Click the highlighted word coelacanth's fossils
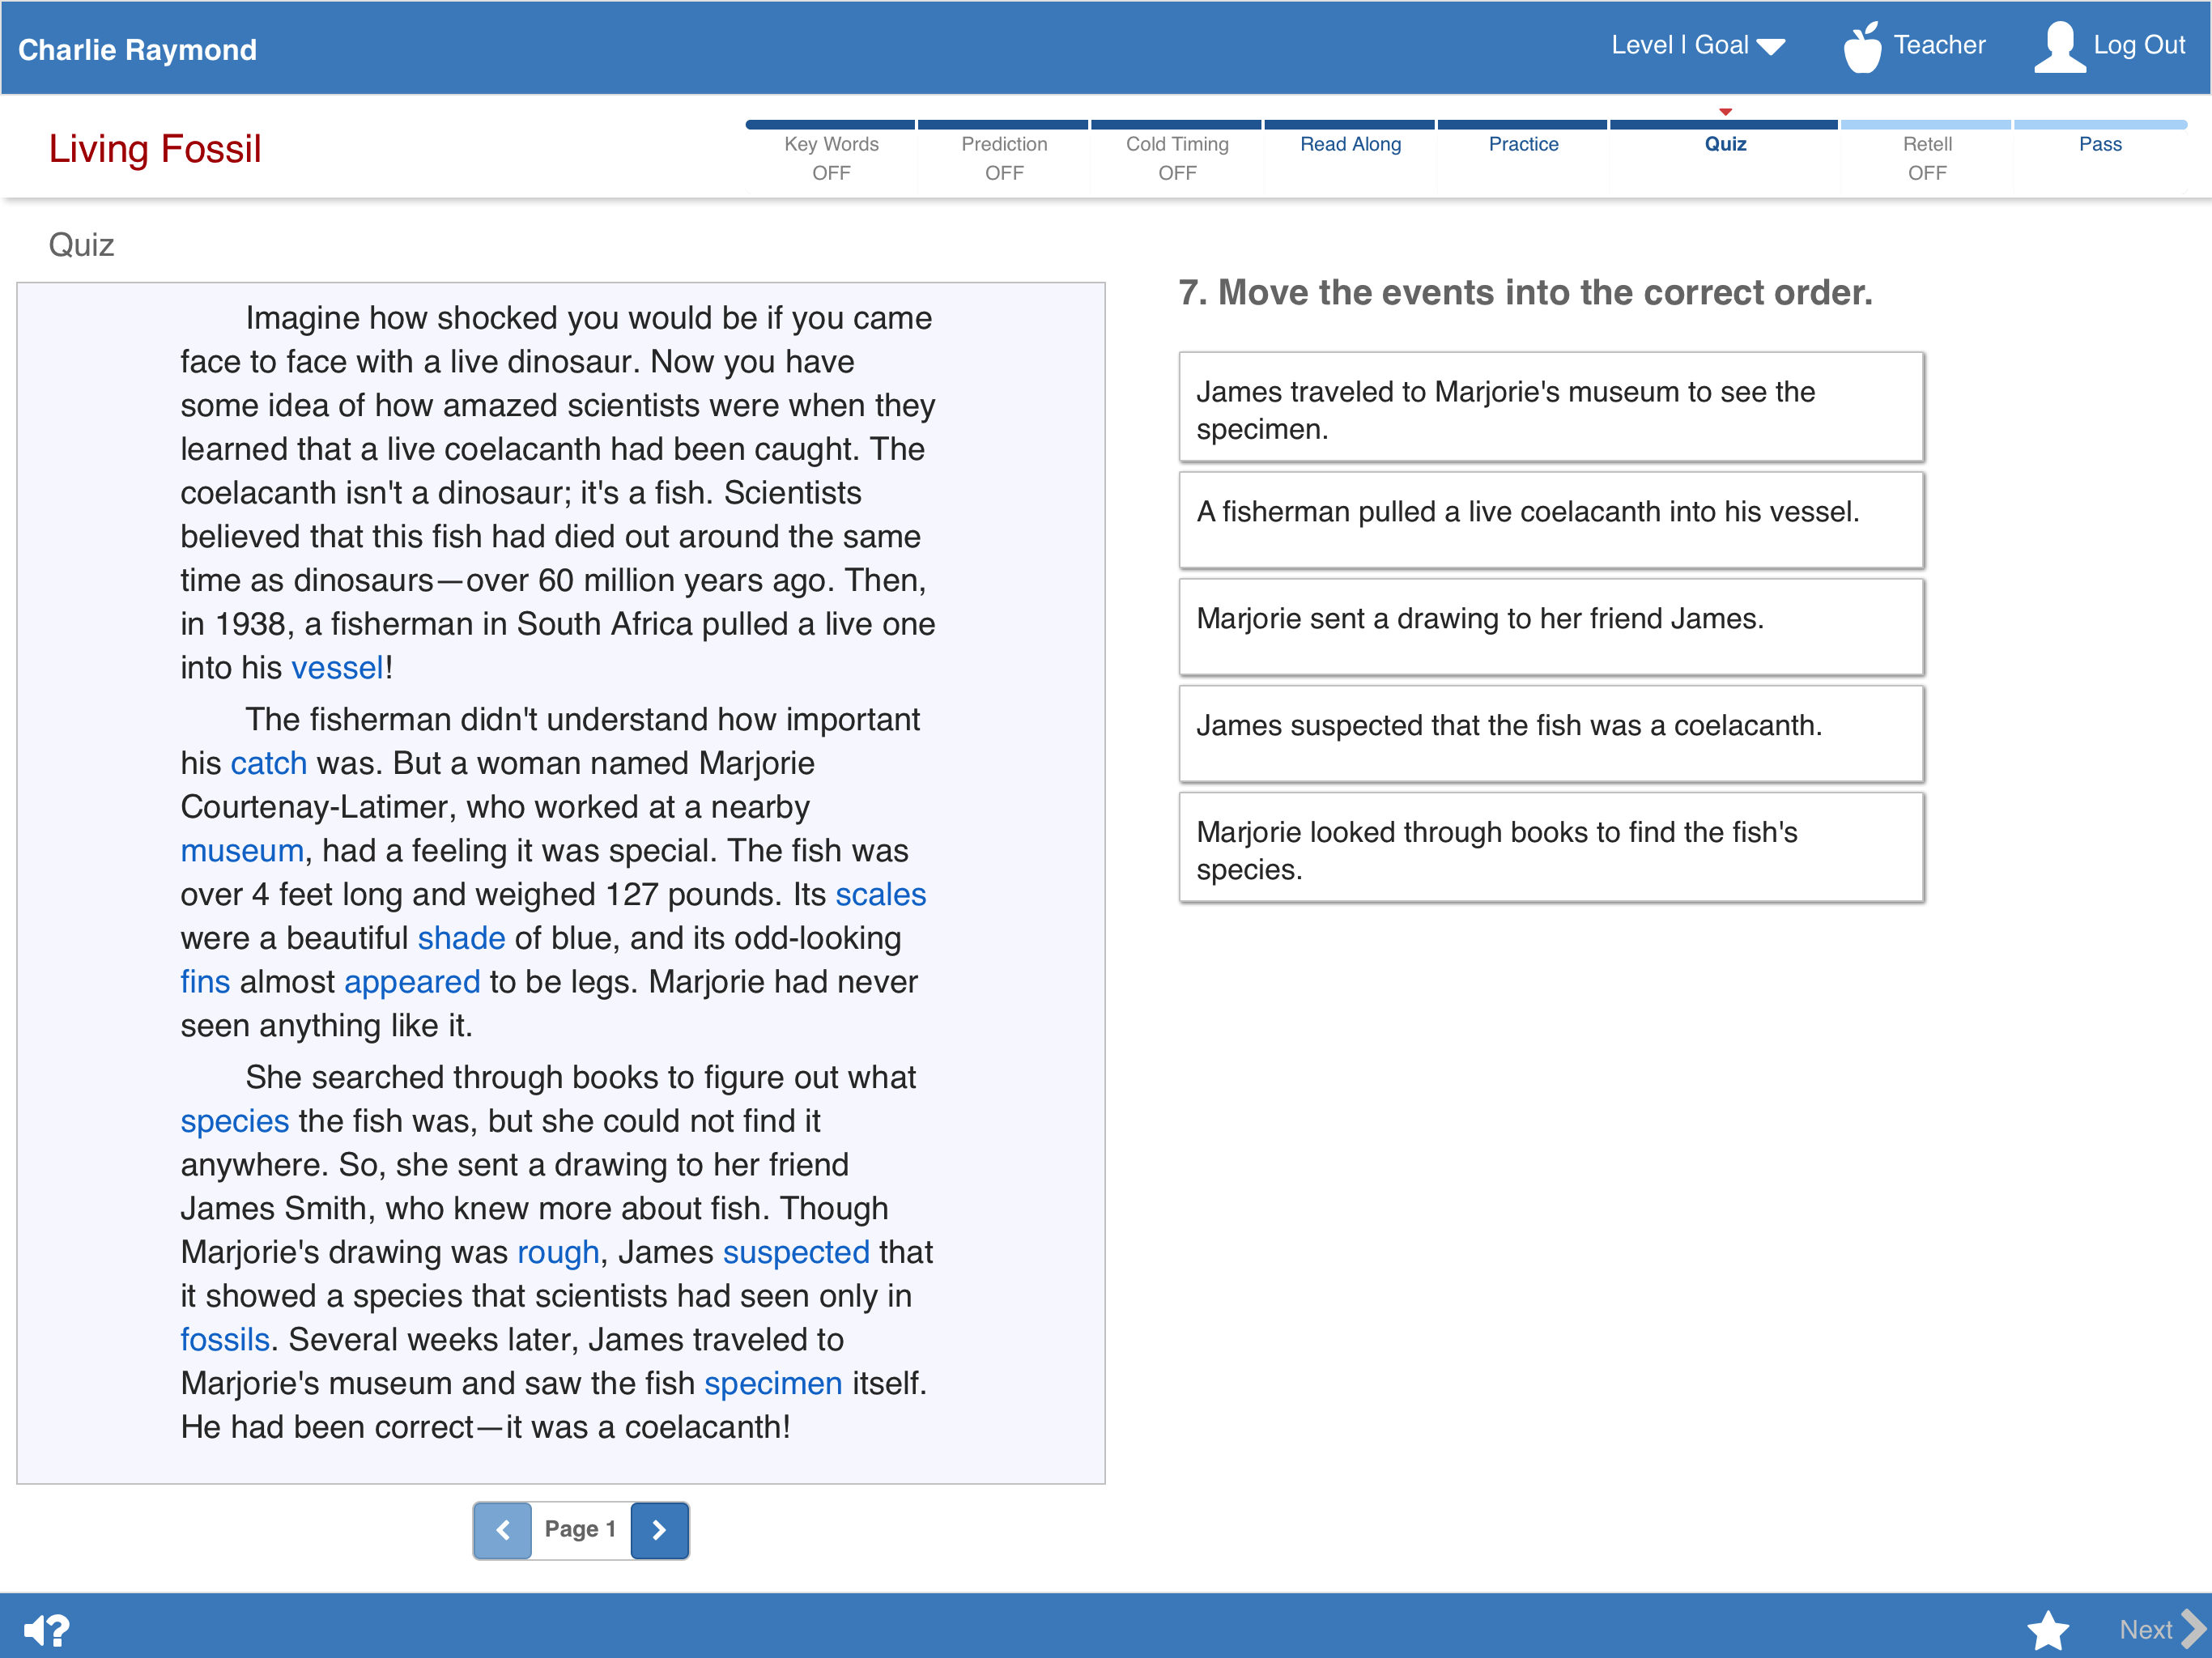This screenshot has width=2212, height=1658. 225,1339
